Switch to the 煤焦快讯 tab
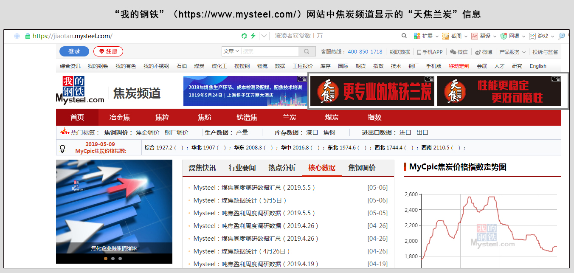This screenshot has width=574, height=273. (x=202, y=168)
